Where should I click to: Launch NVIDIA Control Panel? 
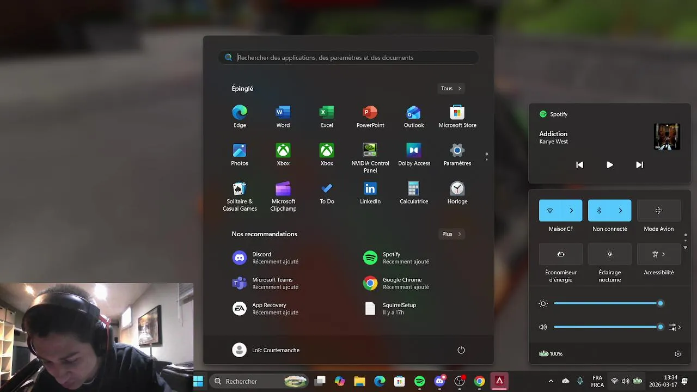[x=370, y=158]
